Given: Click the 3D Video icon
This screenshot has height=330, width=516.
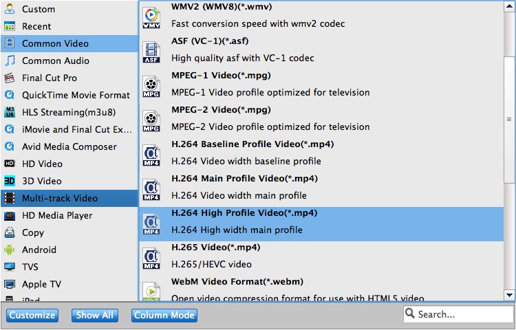Looking at the screenshot, I should click(10, 181).
